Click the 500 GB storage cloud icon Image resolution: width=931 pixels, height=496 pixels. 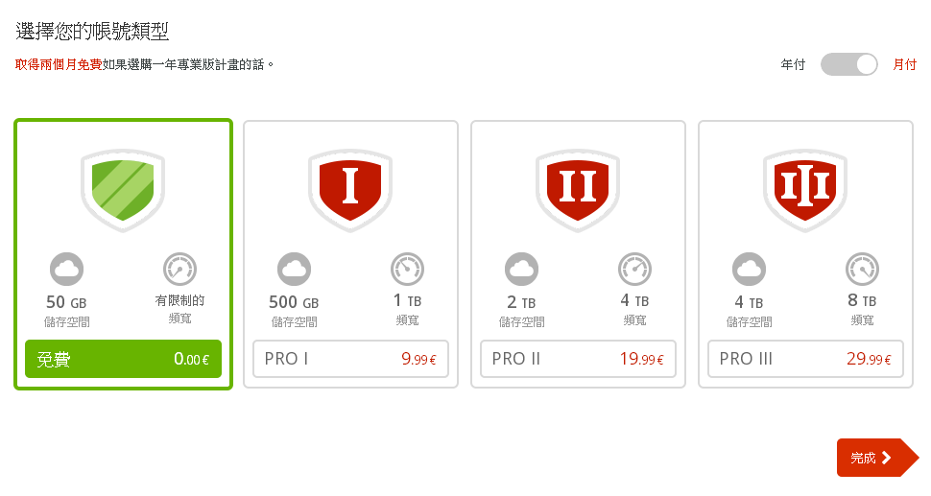(x=294, y=270)
